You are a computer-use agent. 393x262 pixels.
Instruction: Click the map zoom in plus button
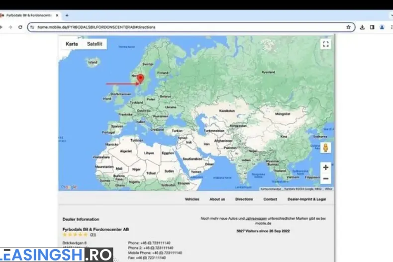(x=325, y=168)
